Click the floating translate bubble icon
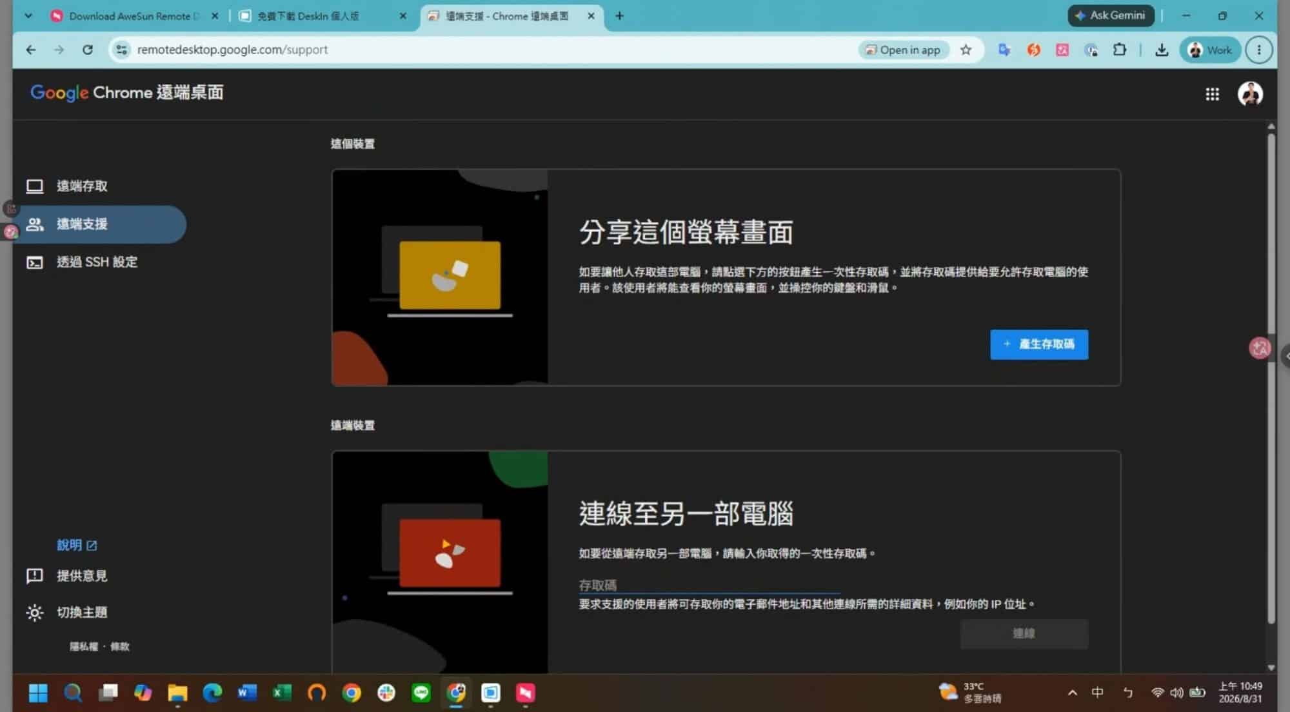 click(1259, 348)
